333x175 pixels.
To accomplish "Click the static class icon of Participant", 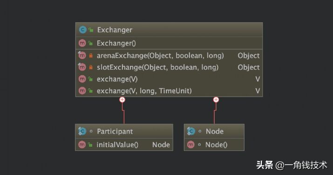I will pos(82,131).
